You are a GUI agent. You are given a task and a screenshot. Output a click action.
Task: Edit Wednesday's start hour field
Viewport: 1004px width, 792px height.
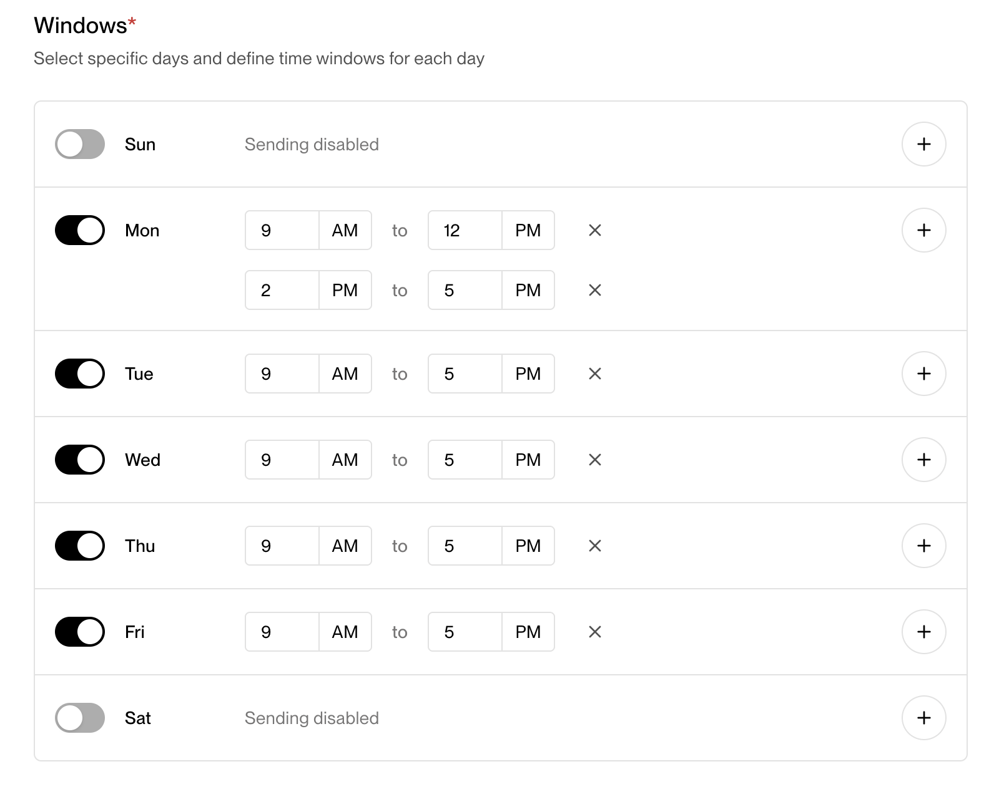point(282,460)
